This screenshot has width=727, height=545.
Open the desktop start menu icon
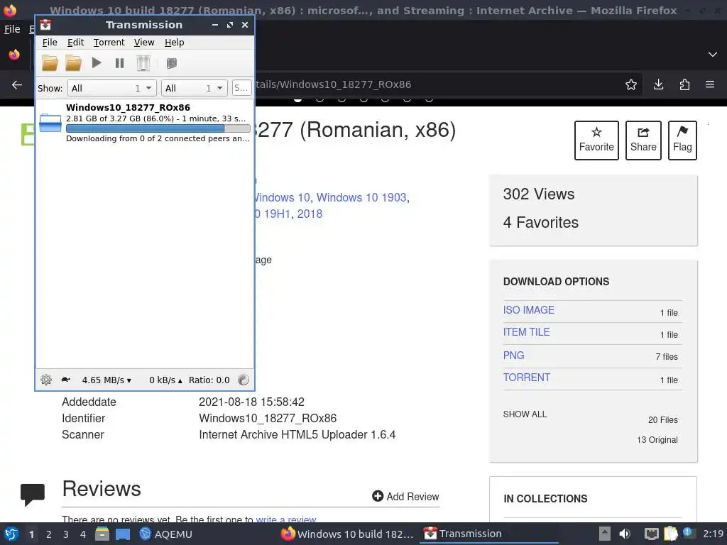[x=11, y=534]
